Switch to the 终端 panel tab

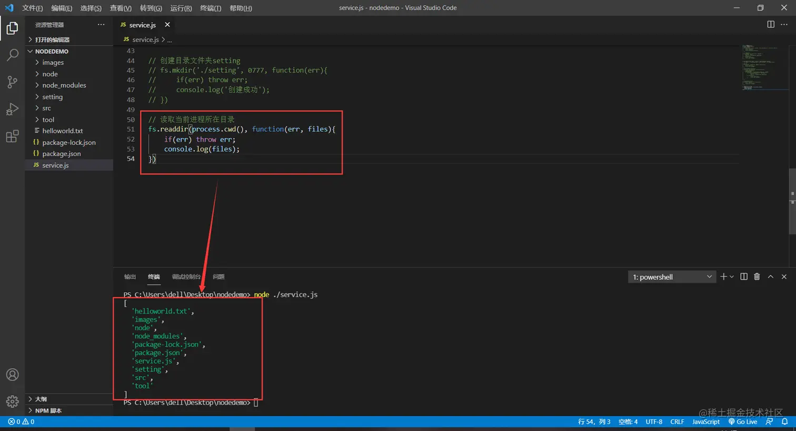coord(154,277)
